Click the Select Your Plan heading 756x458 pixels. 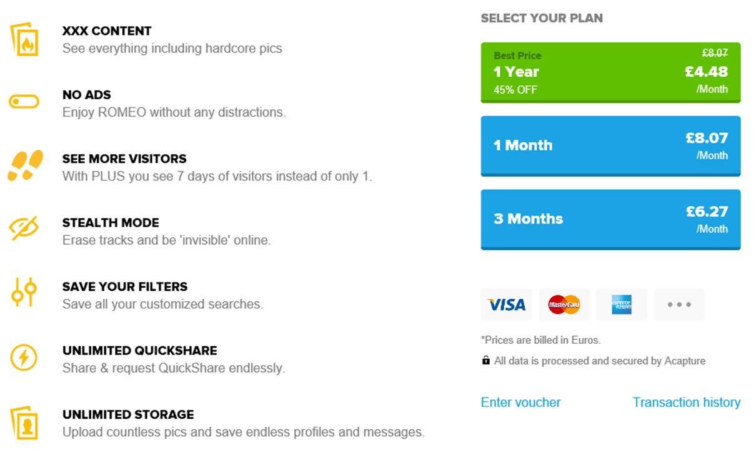542,18
